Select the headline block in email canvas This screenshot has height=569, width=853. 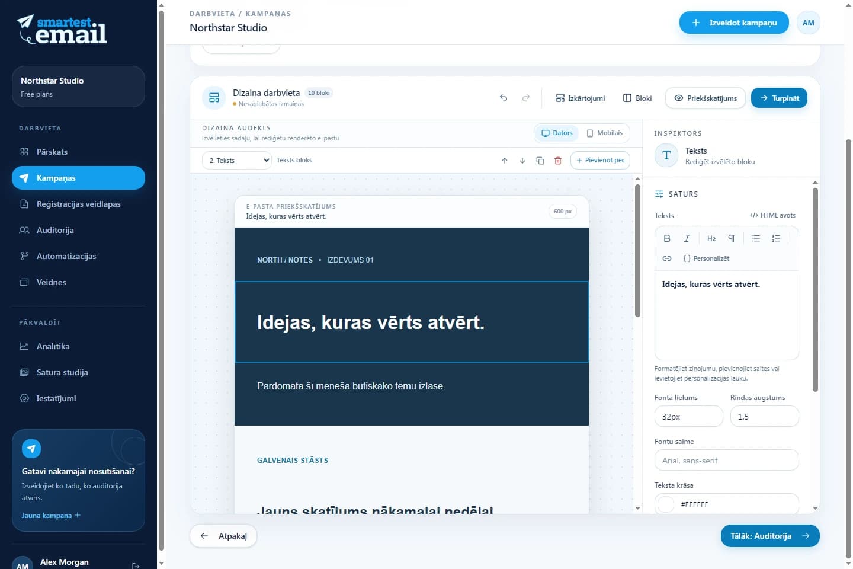pyautogui.click(x=412, y=322)
